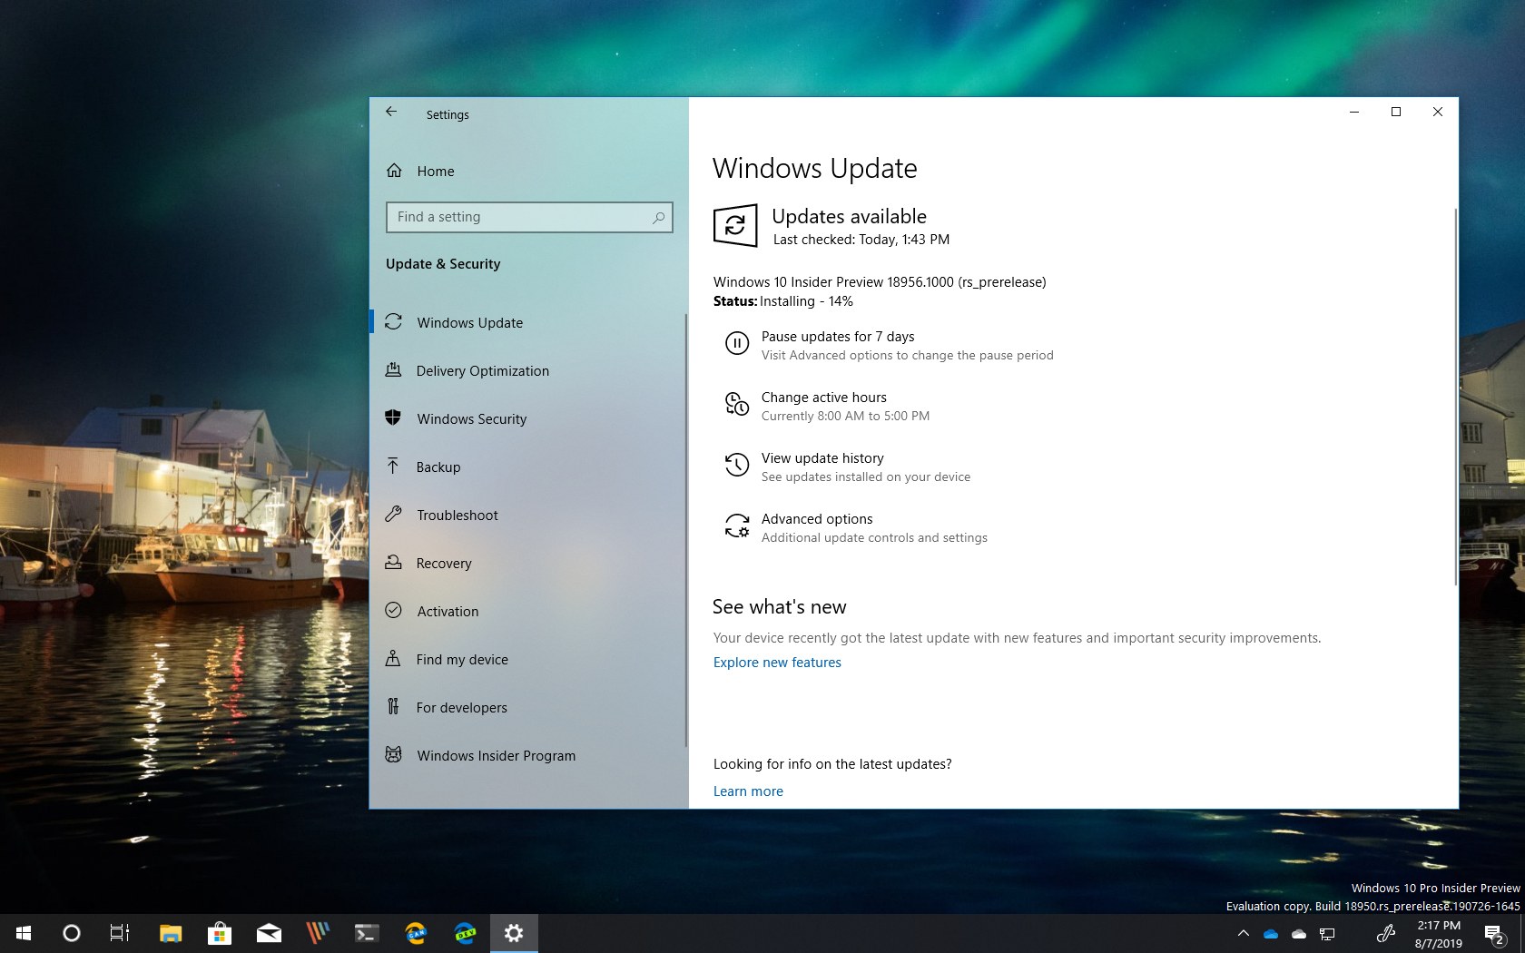Image resolution: width=1525 pixels, height=953 pixels.
Task: Click the network icon in system tray
Action: 1327,934
